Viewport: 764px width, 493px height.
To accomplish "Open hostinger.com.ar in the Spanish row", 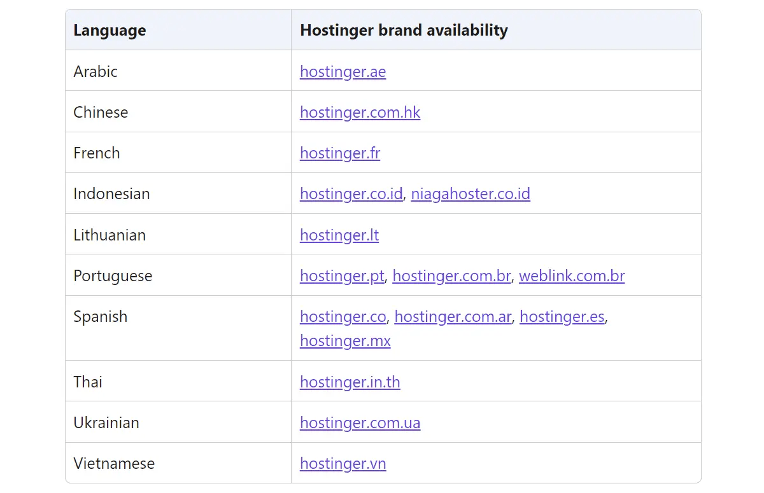I will (x=453, y=317).
